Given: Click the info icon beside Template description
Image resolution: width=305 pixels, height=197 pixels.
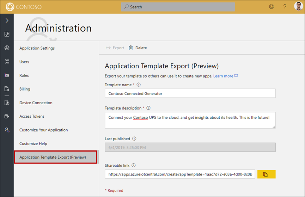Looking at the screenshot, I should click(x=148, y=108).
